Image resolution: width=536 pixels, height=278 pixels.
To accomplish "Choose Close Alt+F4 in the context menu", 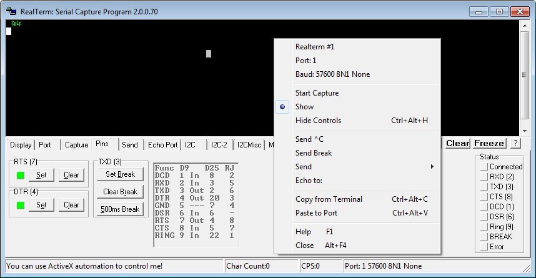I will 357,245.
